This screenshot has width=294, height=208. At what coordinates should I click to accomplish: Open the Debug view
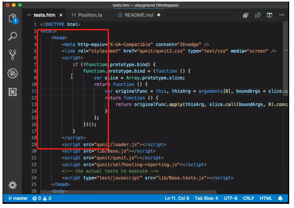(13, 73)
